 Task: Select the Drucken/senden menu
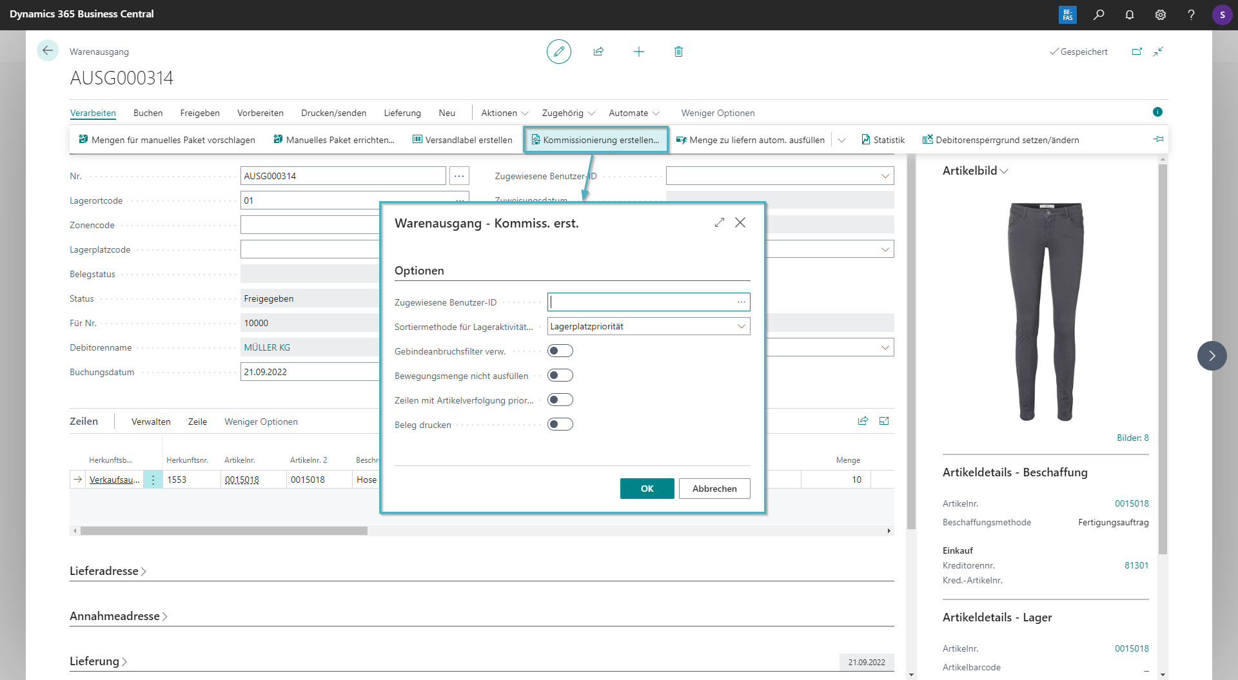(x=333, y=113)
